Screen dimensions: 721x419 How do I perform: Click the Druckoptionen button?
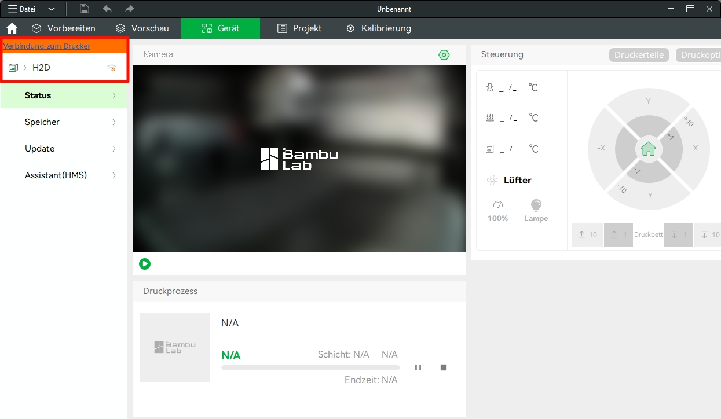click(x=698, y=55)
